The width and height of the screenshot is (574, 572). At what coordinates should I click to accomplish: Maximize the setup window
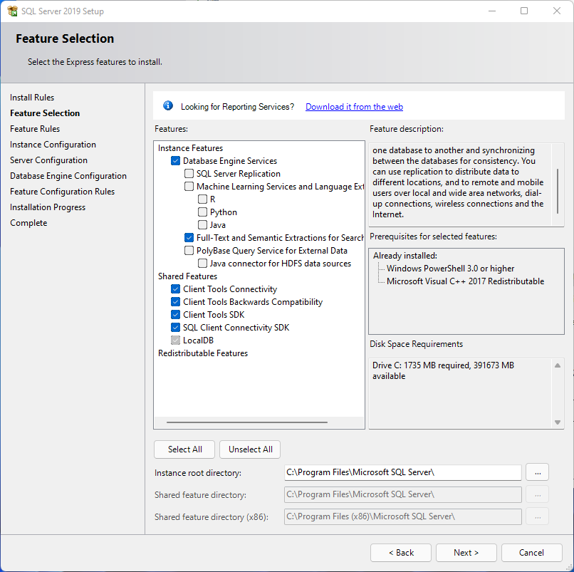tap(524, 11)
